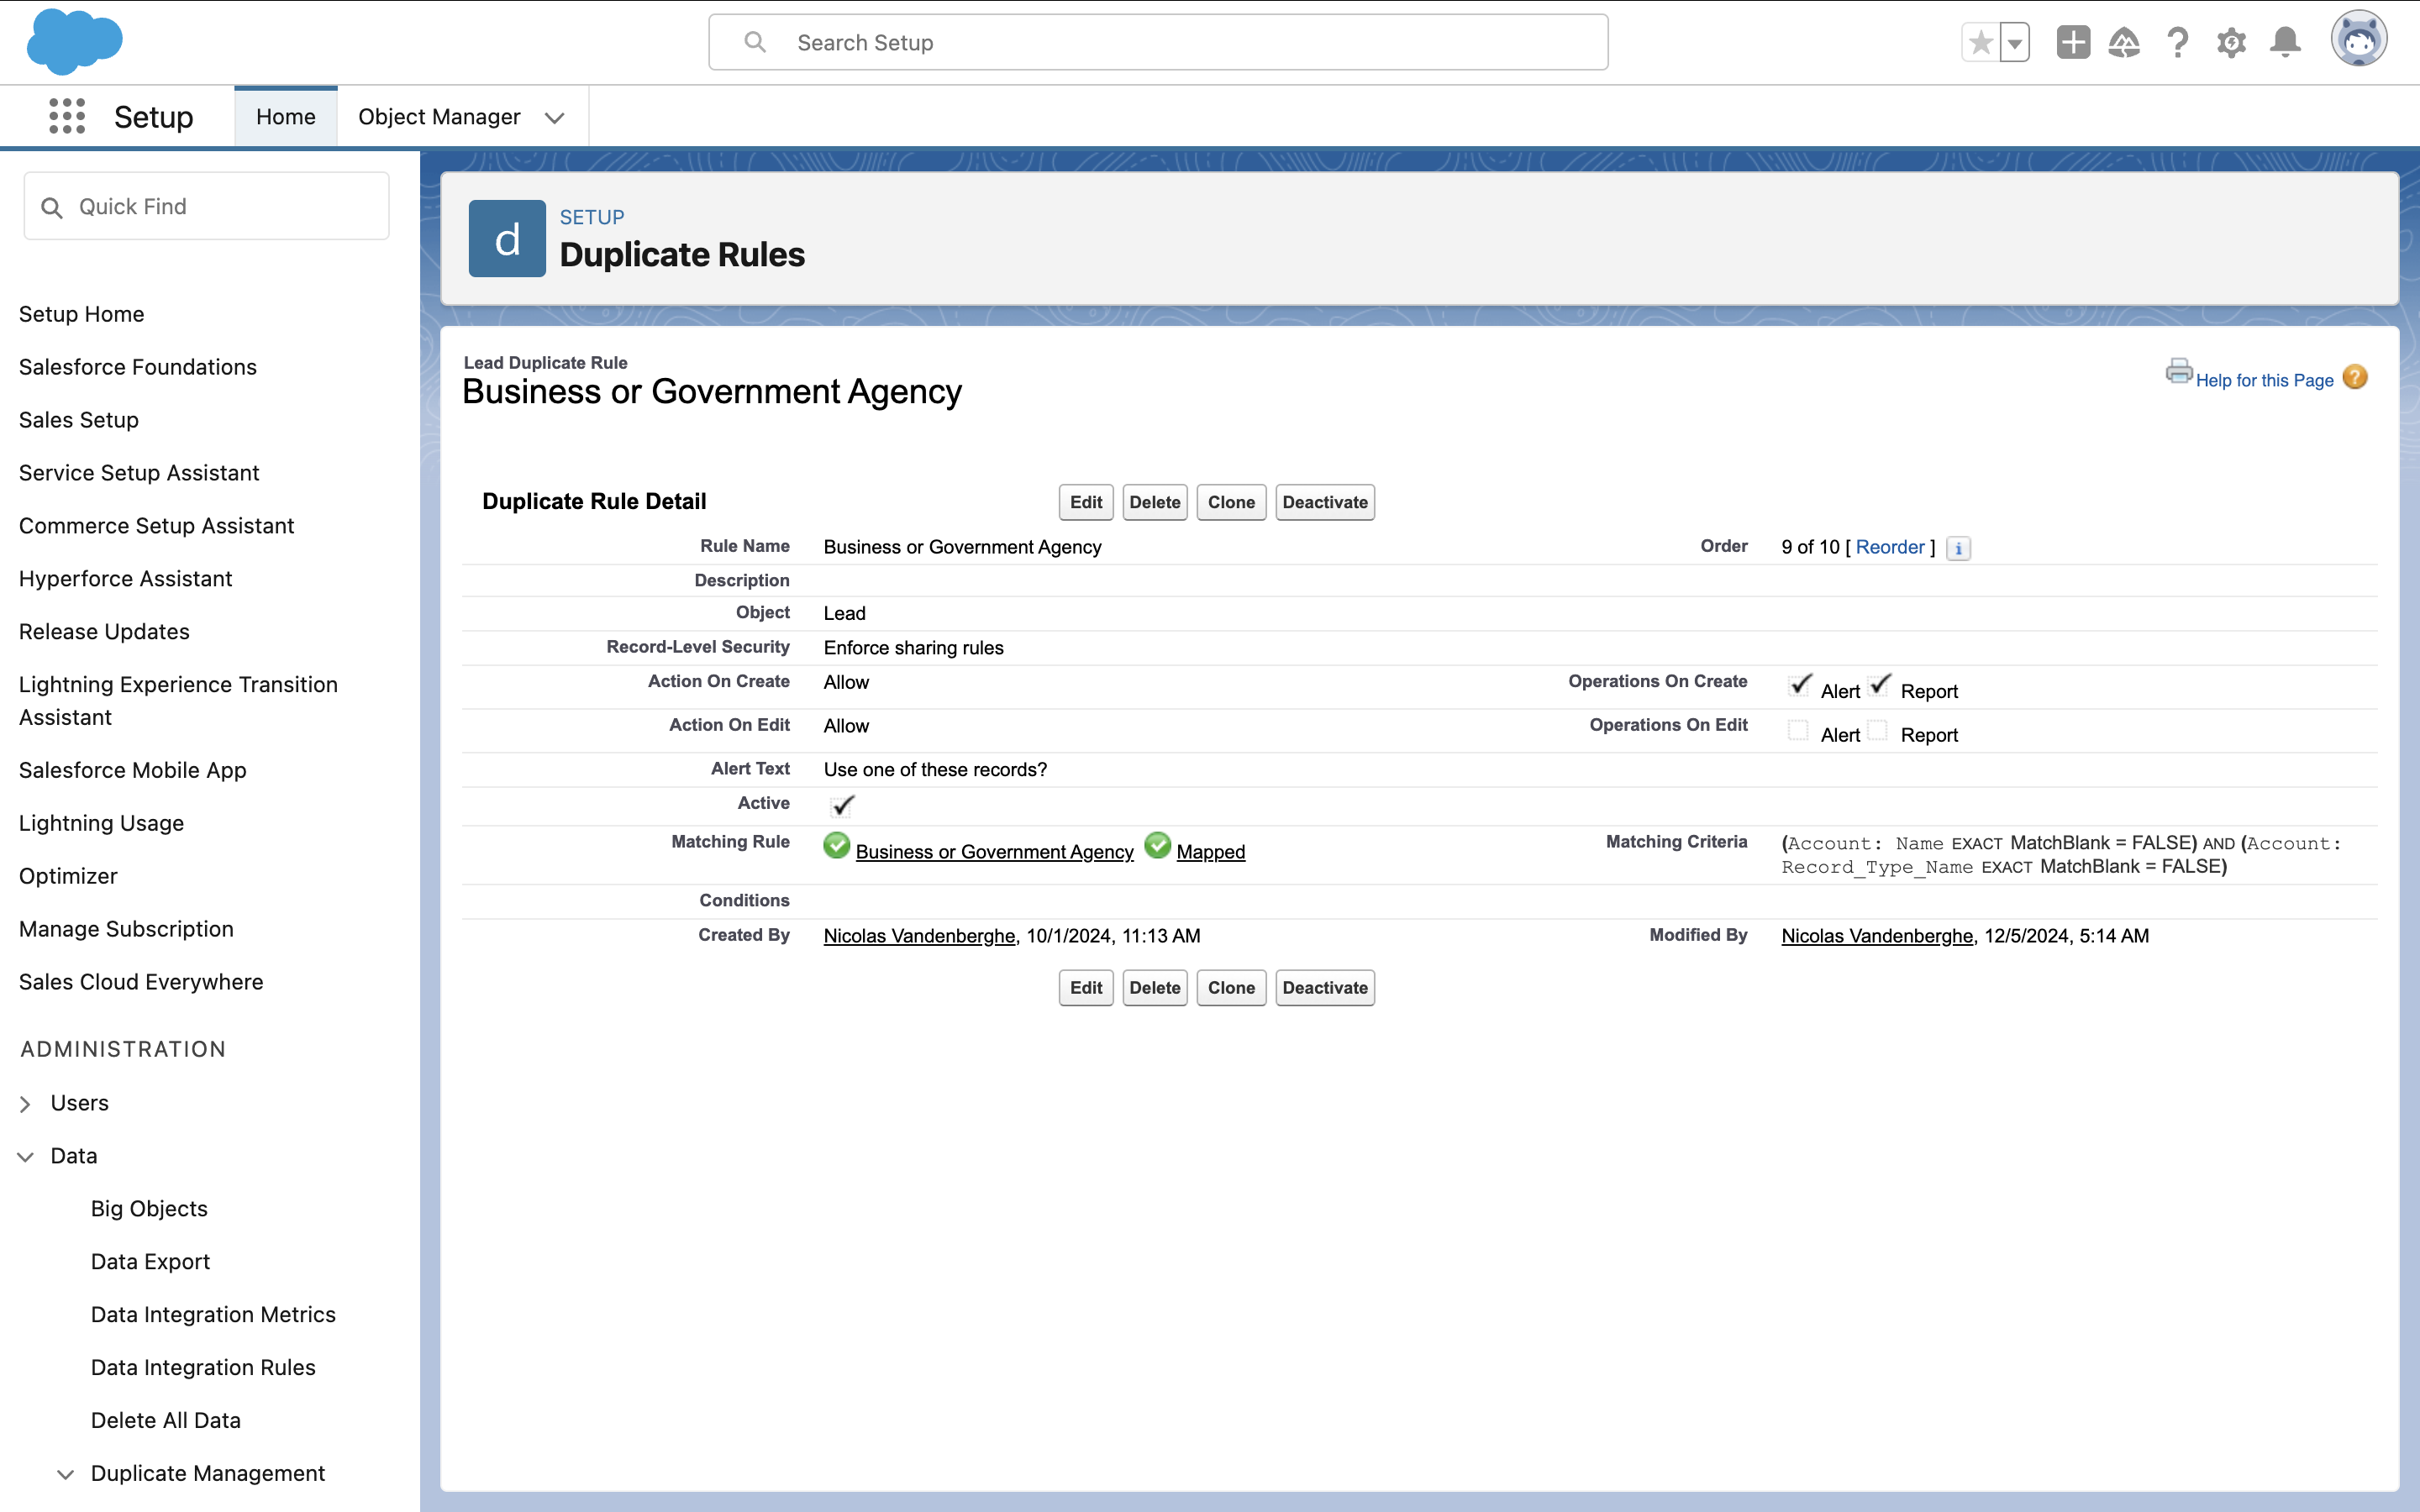Open the App Launcher grid icon

67,116
